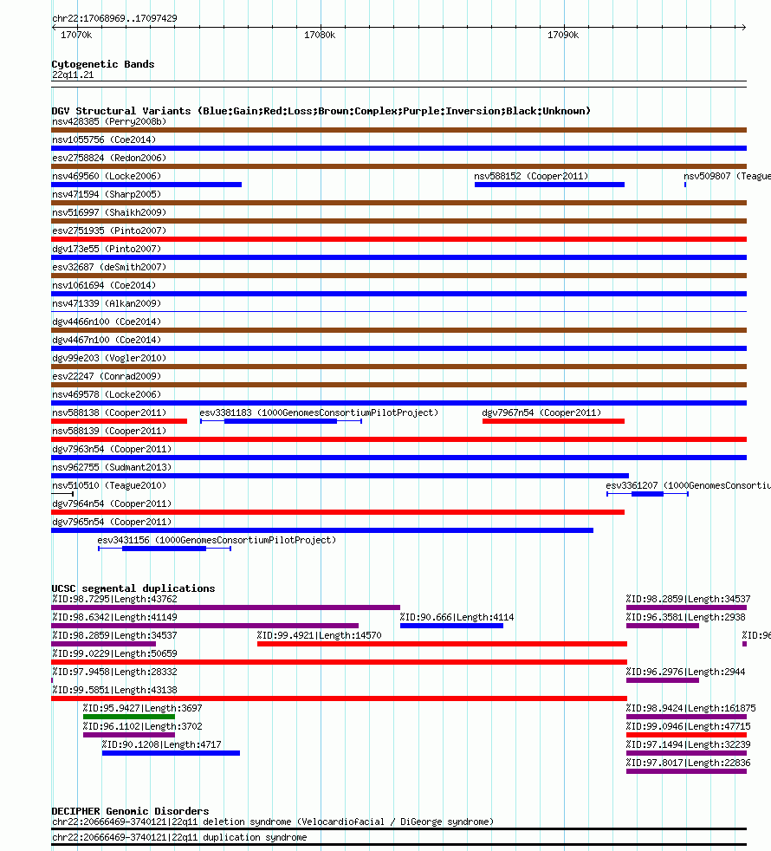Click the UCSC segmental duplications track title
The height and width of the screenshot is (851, 771).
(x=133, y=588)
